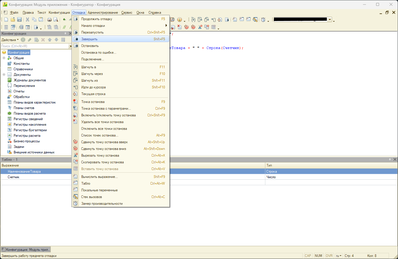Screen dimensions: 398x259
Task: Click the Print toolbar icon
Action: pyautogui.click(x=49, y=20)
